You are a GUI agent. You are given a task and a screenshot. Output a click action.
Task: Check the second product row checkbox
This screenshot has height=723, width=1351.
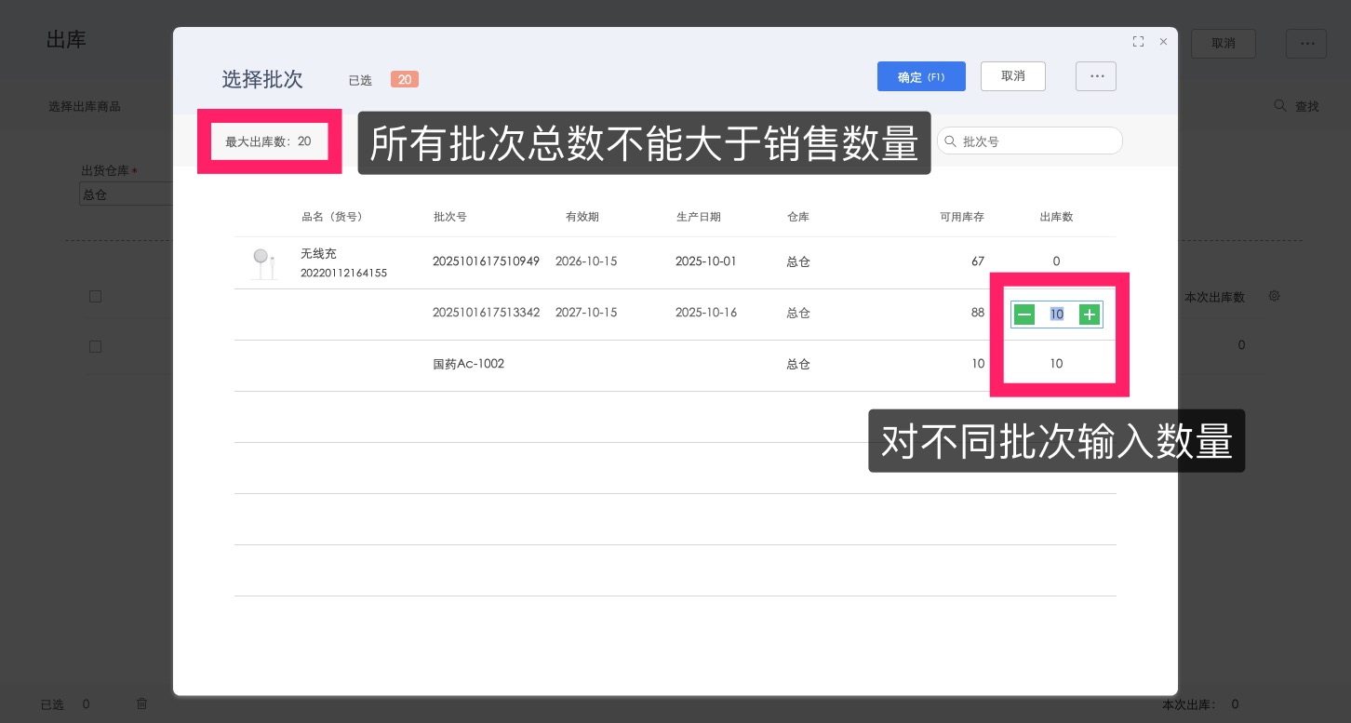tap(95, 346)
